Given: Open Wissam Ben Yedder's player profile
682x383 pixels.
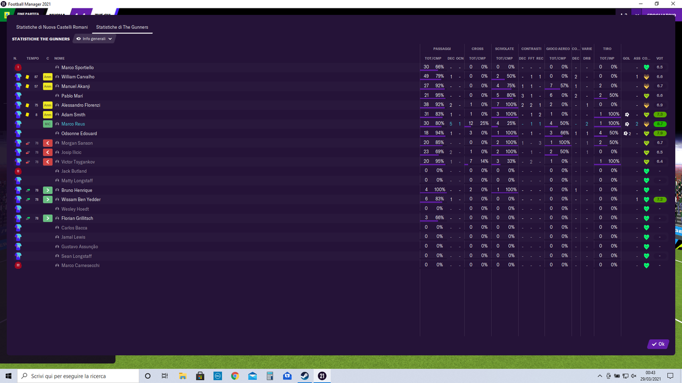Looking at the screenshot, I should coord(81,199).
